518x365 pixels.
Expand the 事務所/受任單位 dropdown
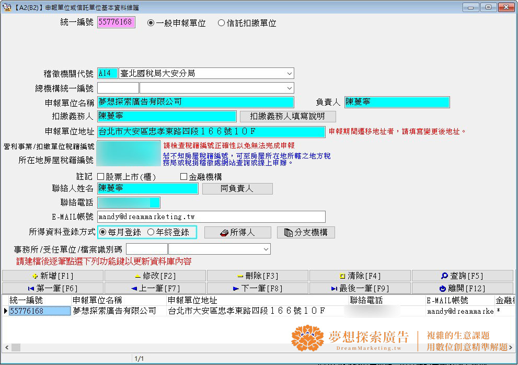pyautogui.click(x=266, y=249)
